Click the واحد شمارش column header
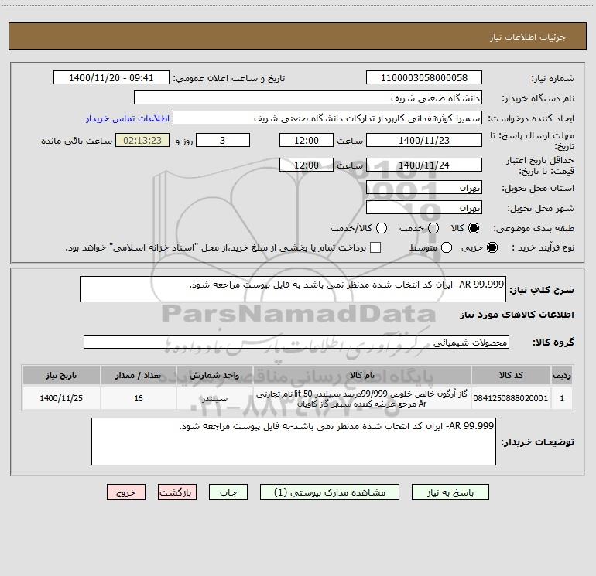This screenshot has height=576, width=596. point(214,375)
